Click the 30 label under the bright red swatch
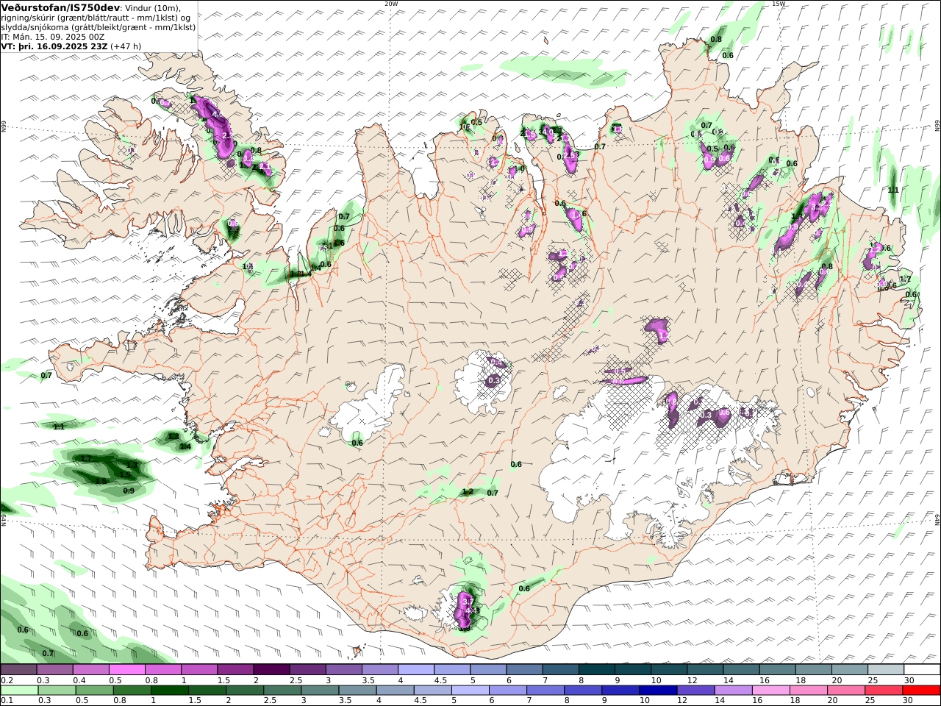941x706 pixels. coord(909,701)
